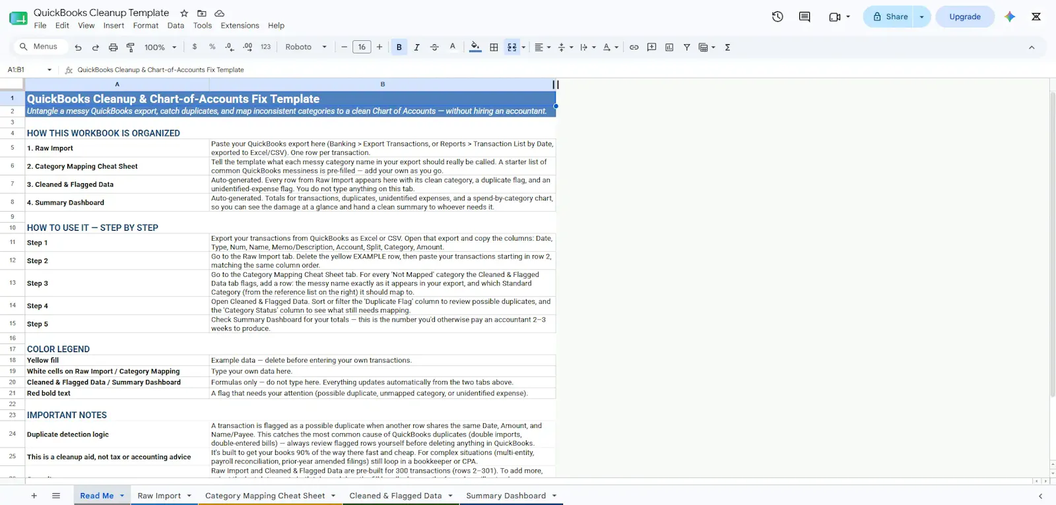Star the QuickBooks Cleanup Template document

(x=184, y=13)
